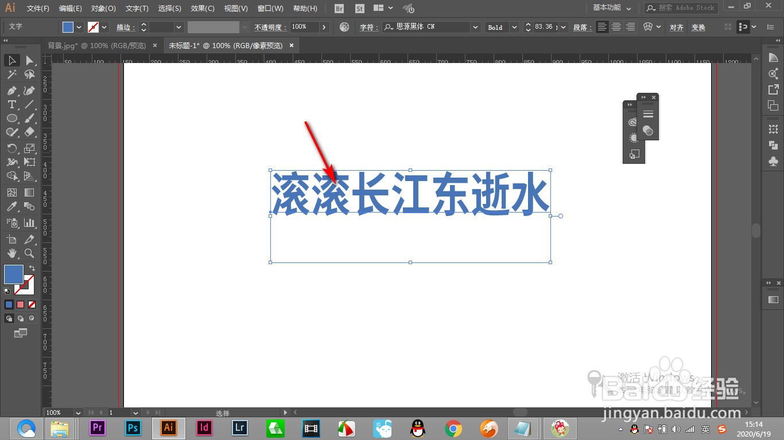784x440 pixels.
Task: Open the stroke color dropdown in control bar
Action: point(104,27)
